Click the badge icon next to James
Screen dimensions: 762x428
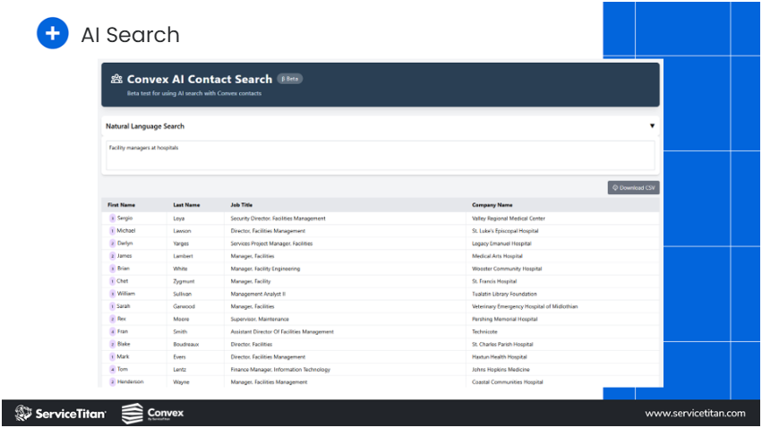click(x=112, y=256)
